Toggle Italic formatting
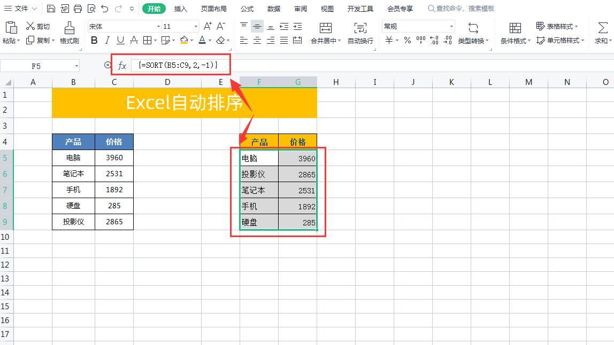The width and height of the screenshot is (614, 345). [107, 40]
